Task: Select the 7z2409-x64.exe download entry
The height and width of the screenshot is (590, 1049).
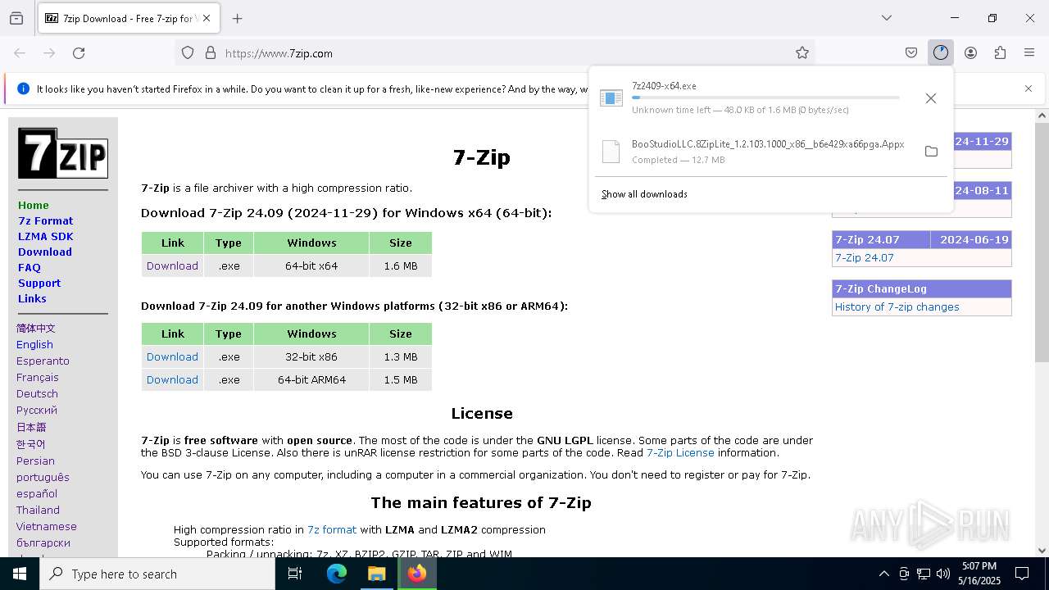Action: coord(754,98)
